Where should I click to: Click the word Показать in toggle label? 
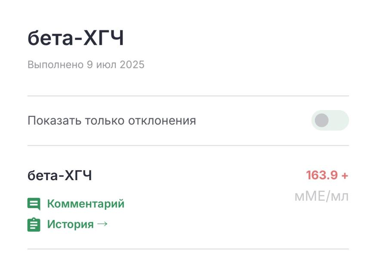(55, 120)
